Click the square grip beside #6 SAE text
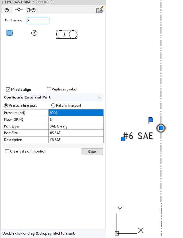183x238 pixels. [123, 139]
